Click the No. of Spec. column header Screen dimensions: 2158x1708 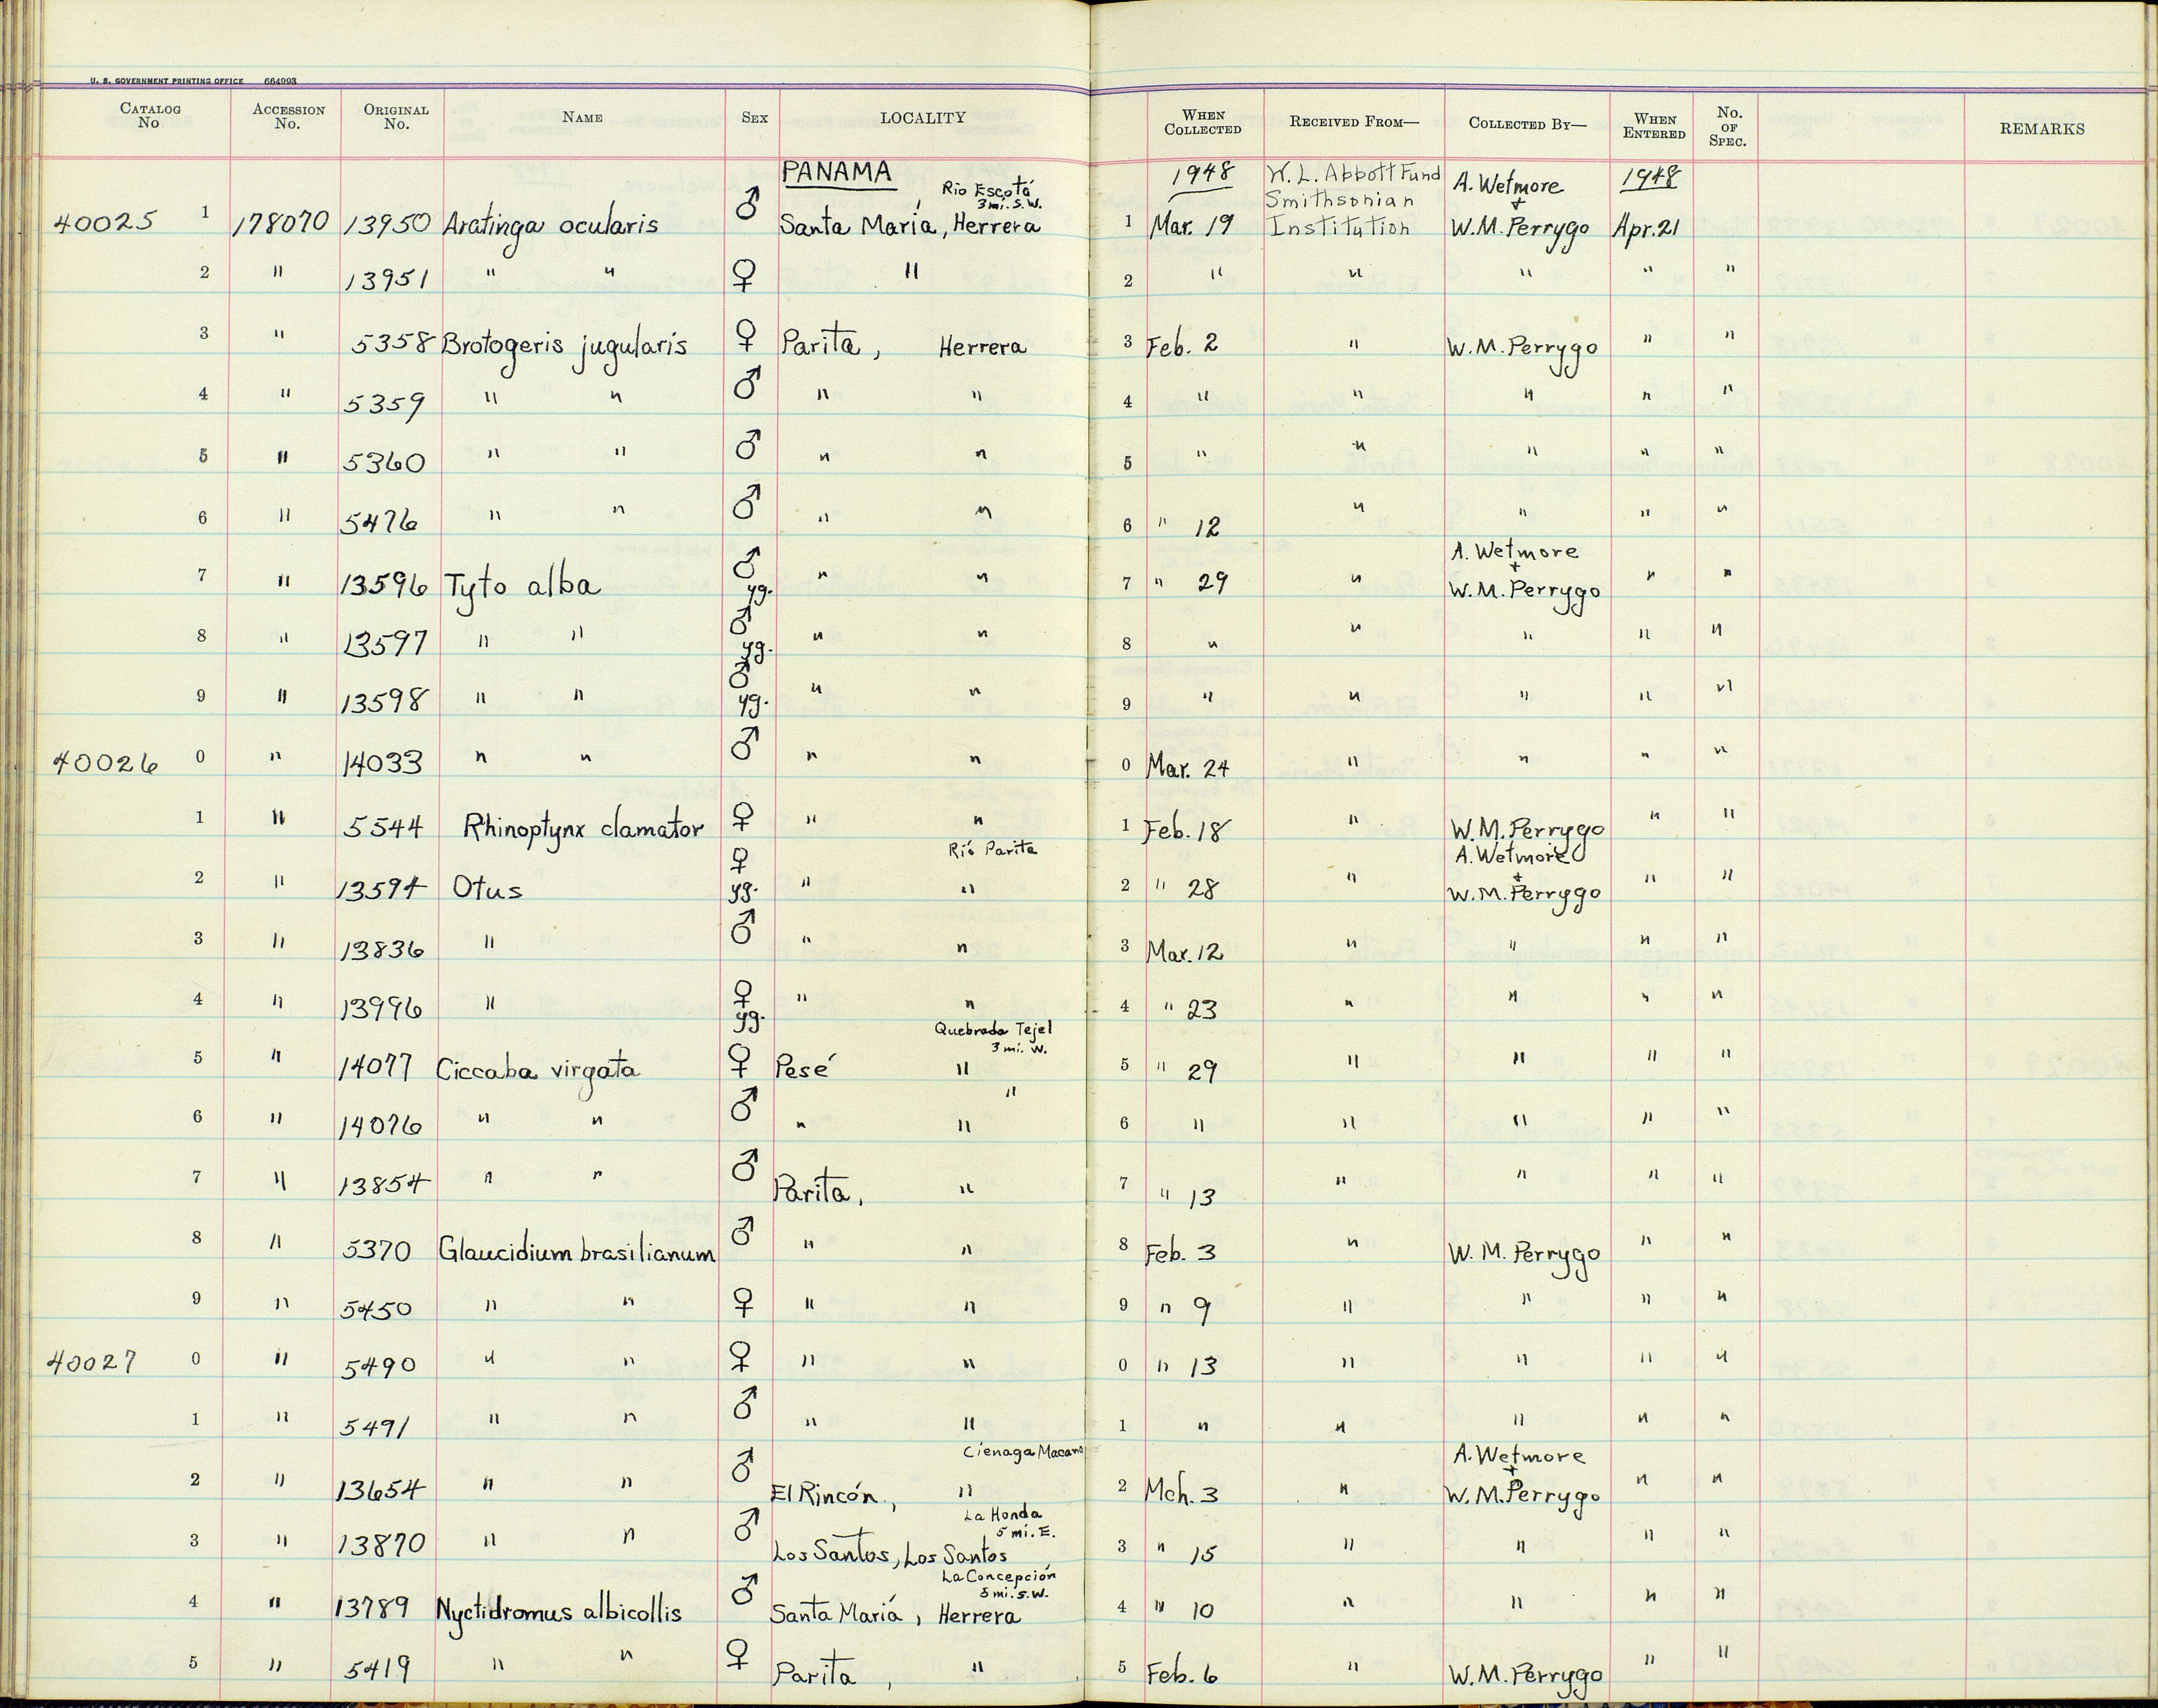click(1728, 127)
